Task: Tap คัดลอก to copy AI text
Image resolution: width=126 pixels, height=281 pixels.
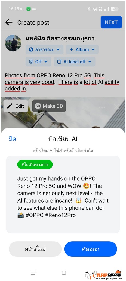Action: pyautogui.click(x=91, y=249)
